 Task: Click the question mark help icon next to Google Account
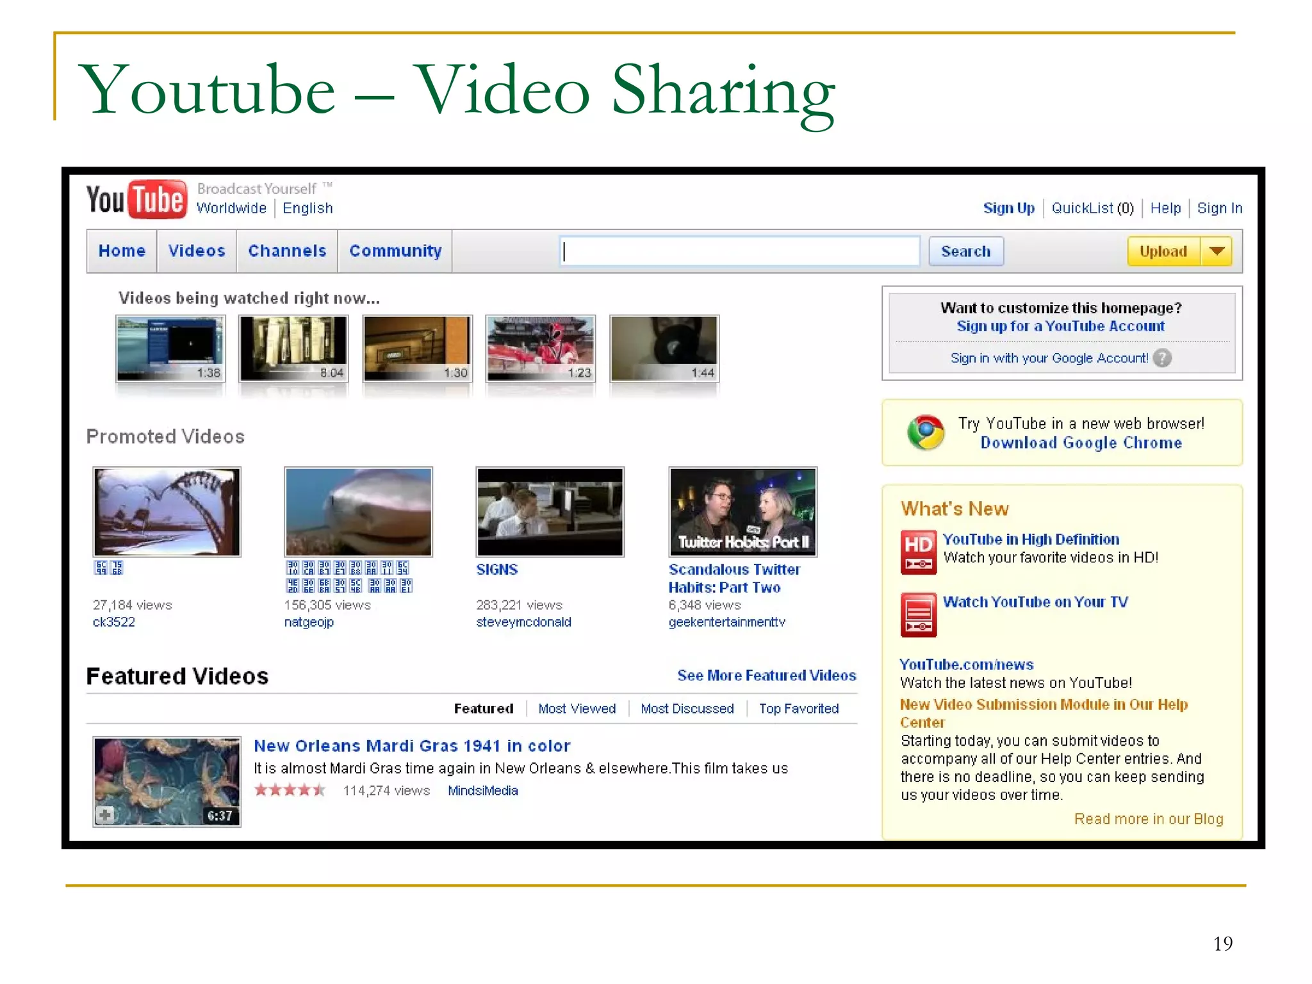[1162, 358]
